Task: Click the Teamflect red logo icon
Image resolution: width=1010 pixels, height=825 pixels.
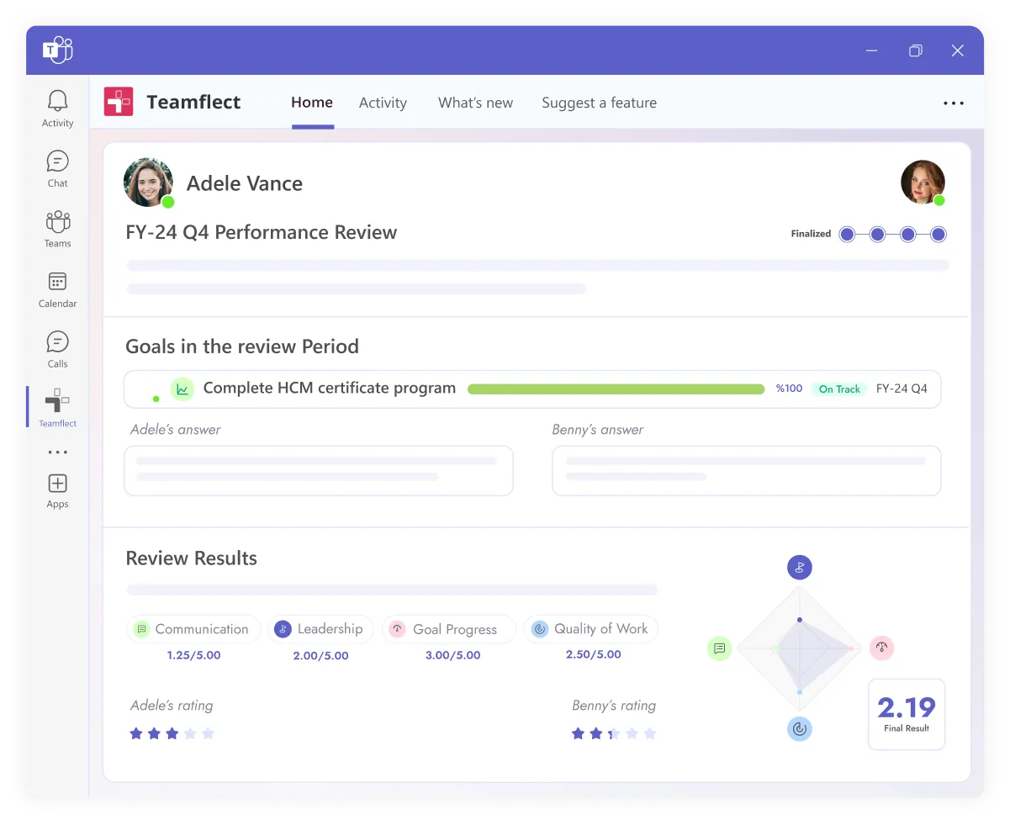Action: click(119, 102)
